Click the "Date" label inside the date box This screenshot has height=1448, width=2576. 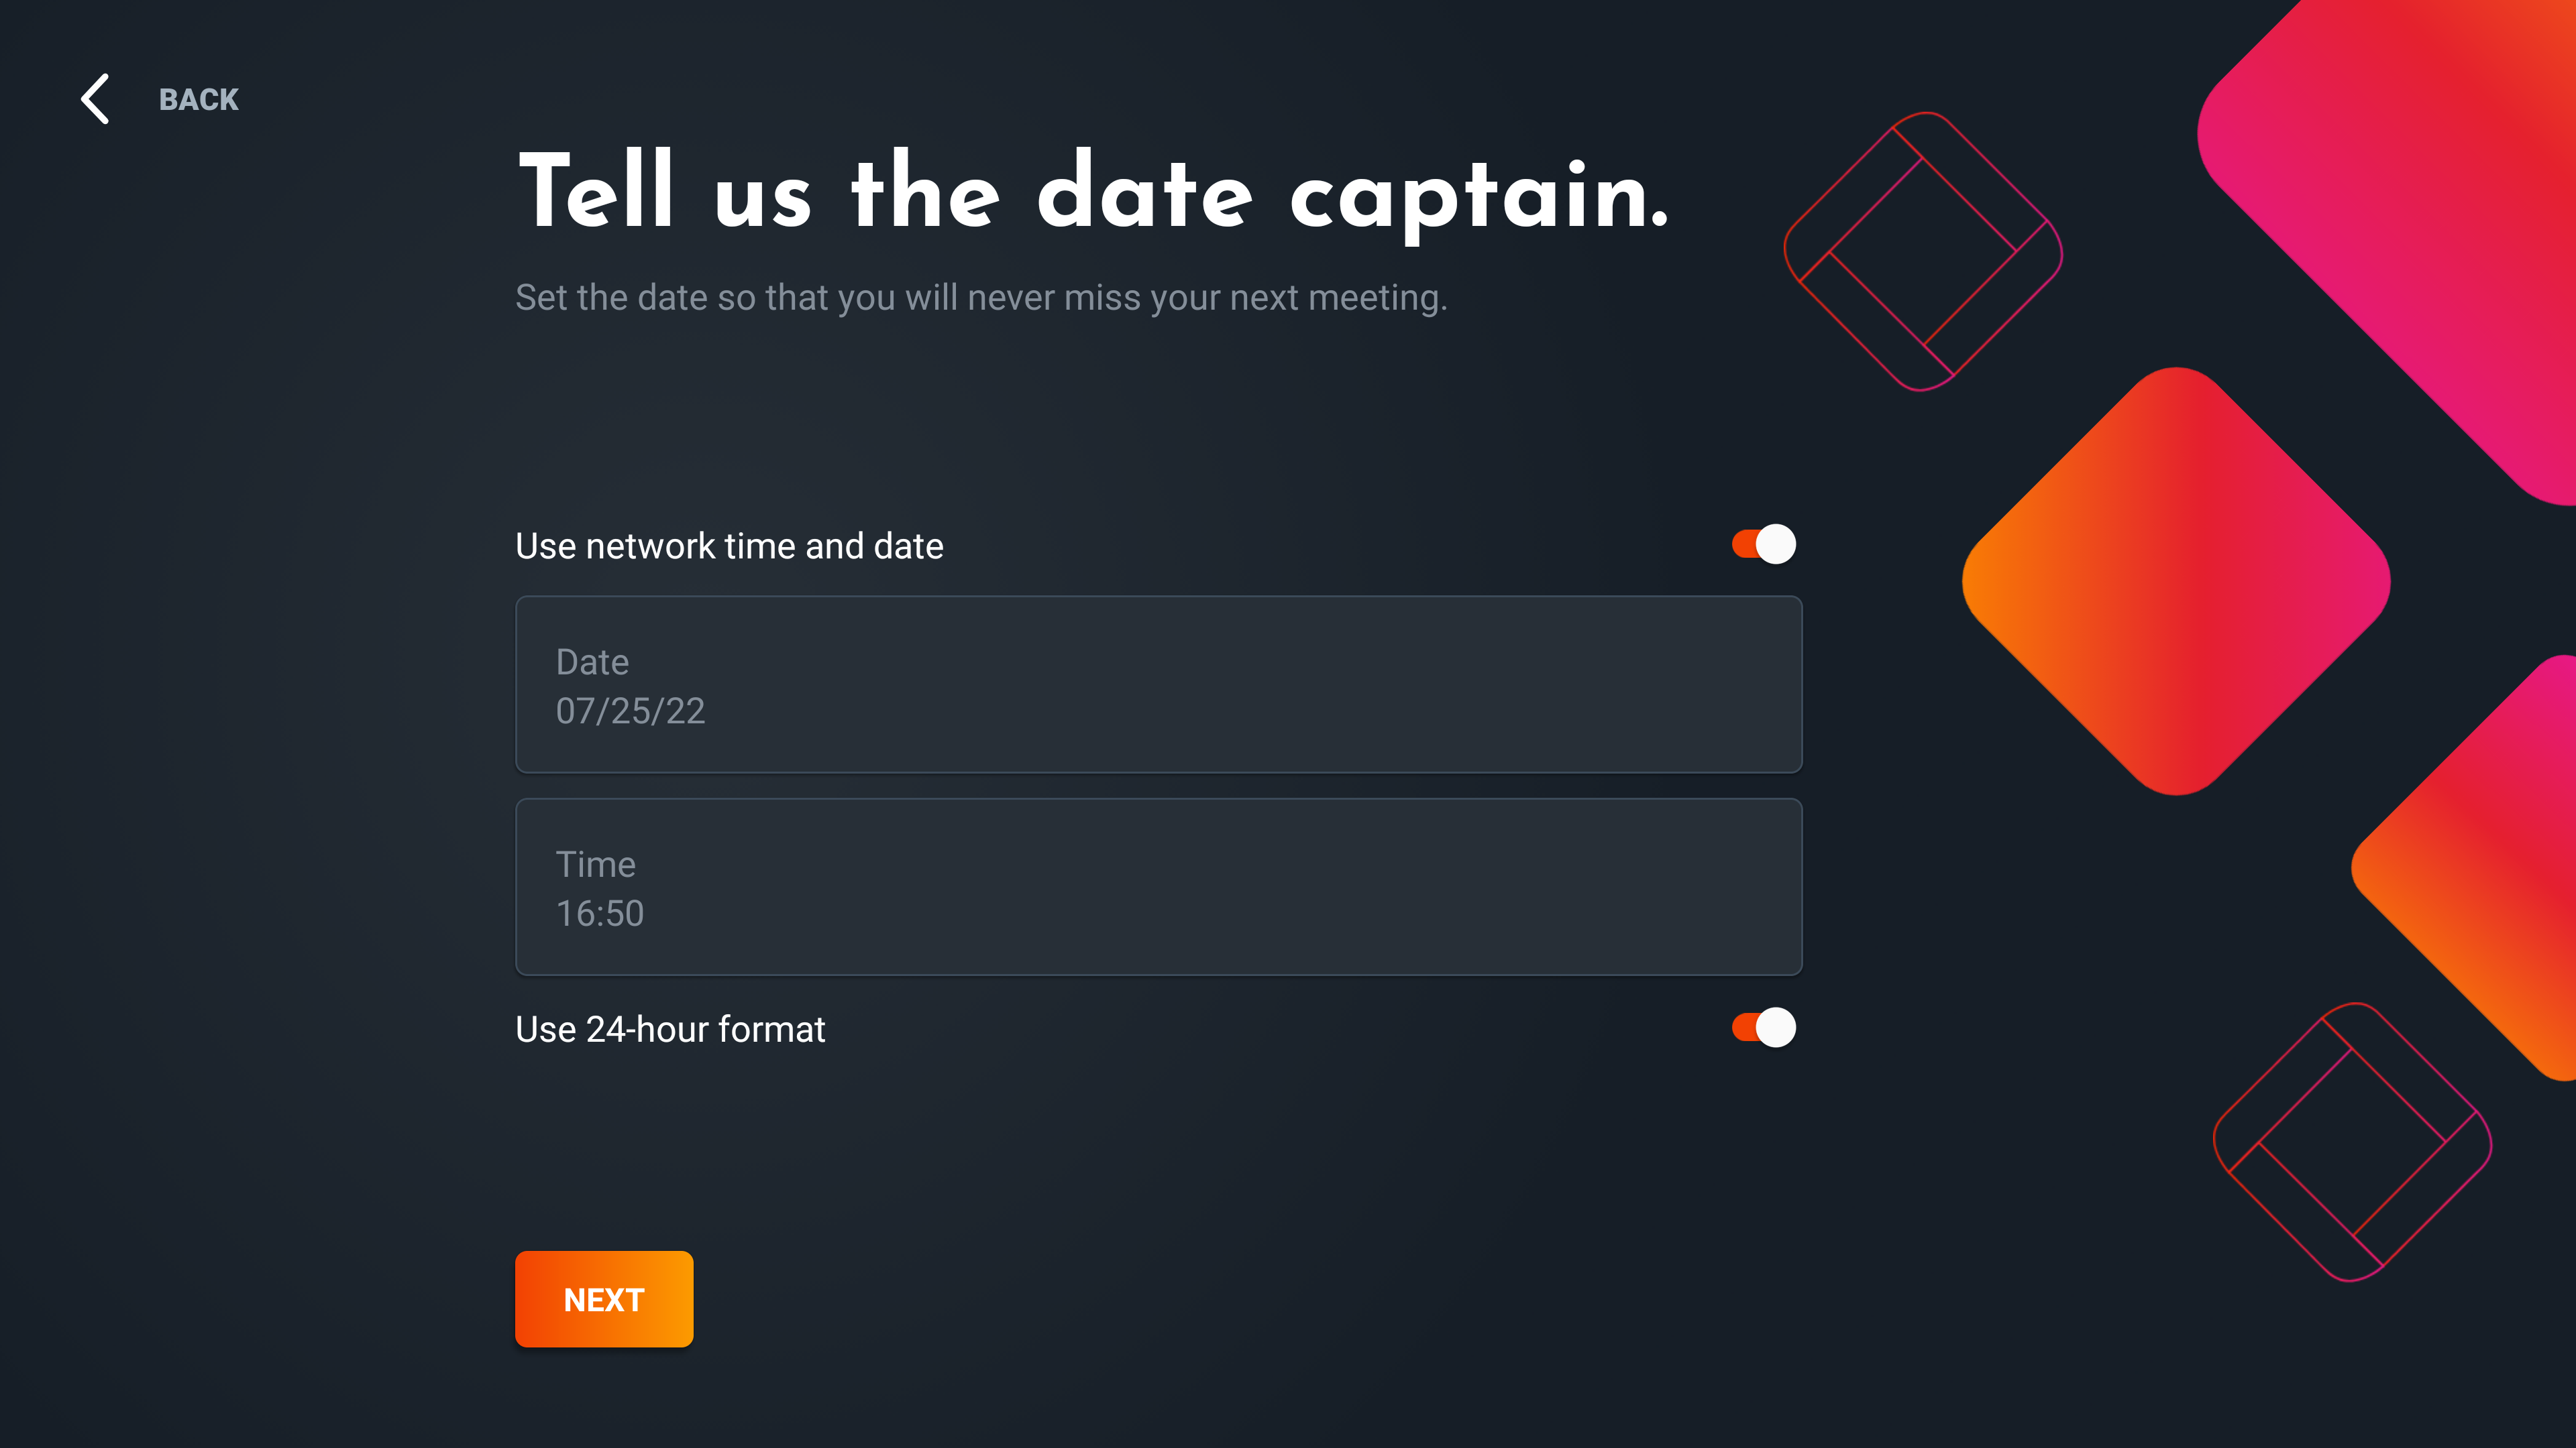(x=592, y=662)
